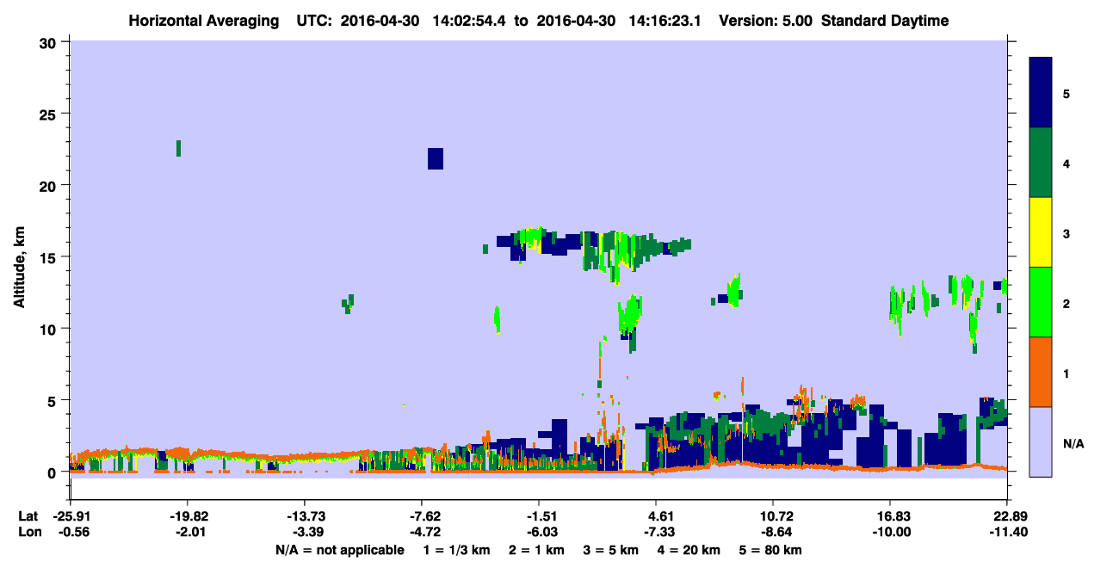The height and width of the screenshot is (574, 1119).
Task: Click the '4 = 20 km' legend entry
Action: point(689,549)
